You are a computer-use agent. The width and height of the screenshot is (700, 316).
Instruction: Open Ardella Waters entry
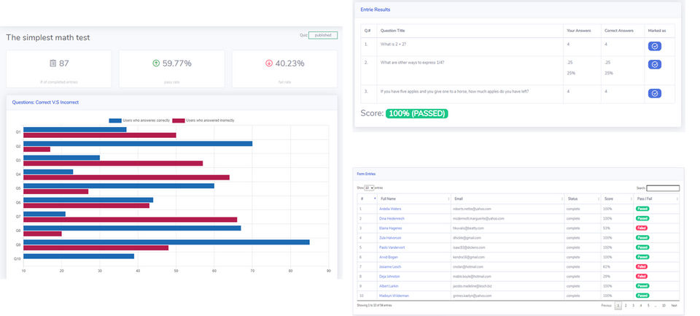click(x=390, y=209)
